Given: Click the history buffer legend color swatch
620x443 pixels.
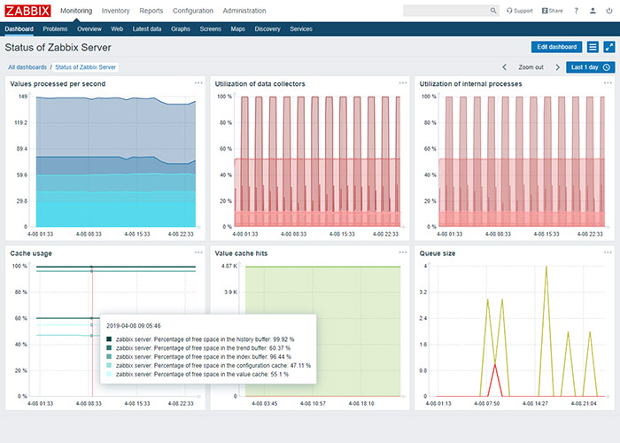Looking at the screenshot, I should click(x=109, y=339).
